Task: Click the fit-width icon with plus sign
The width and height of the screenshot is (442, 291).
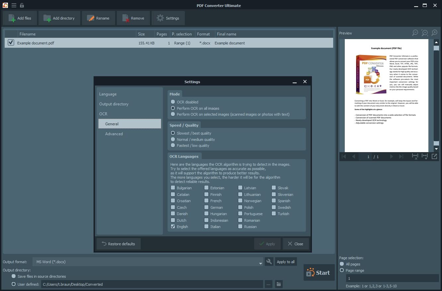Action: [424, 156]
